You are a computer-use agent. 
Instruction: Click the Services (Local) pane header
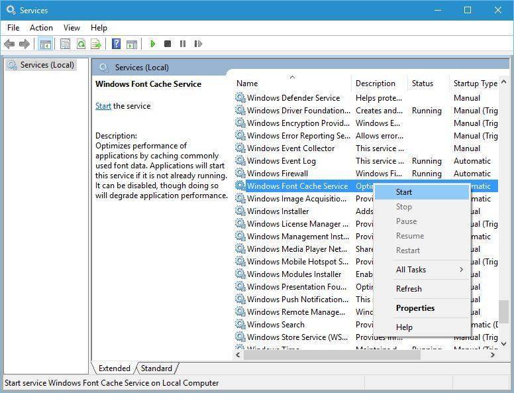[x=142, y=68]
